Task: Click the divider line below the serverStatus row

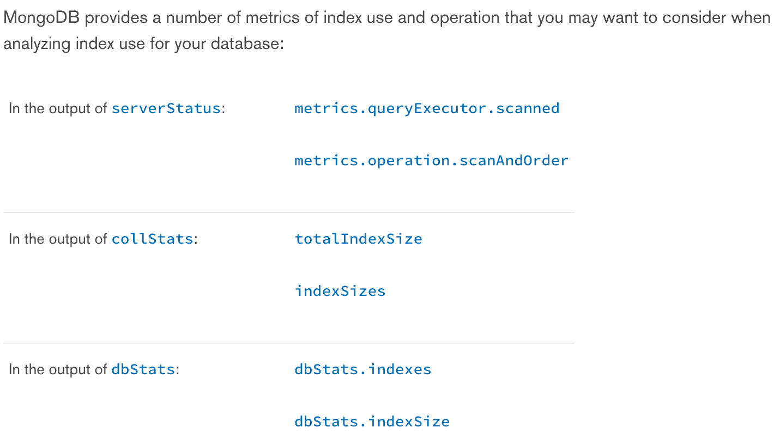Action: point(289,213)
